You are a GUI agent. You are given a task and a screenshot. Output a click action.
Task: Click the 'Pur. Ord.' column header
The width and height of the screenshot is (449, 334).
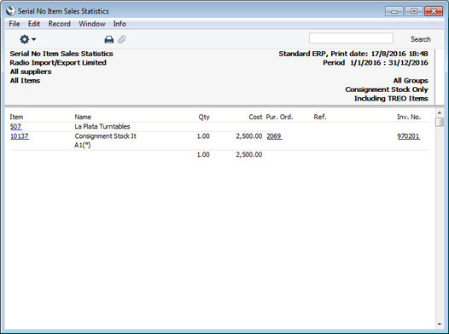click(279, 117)
